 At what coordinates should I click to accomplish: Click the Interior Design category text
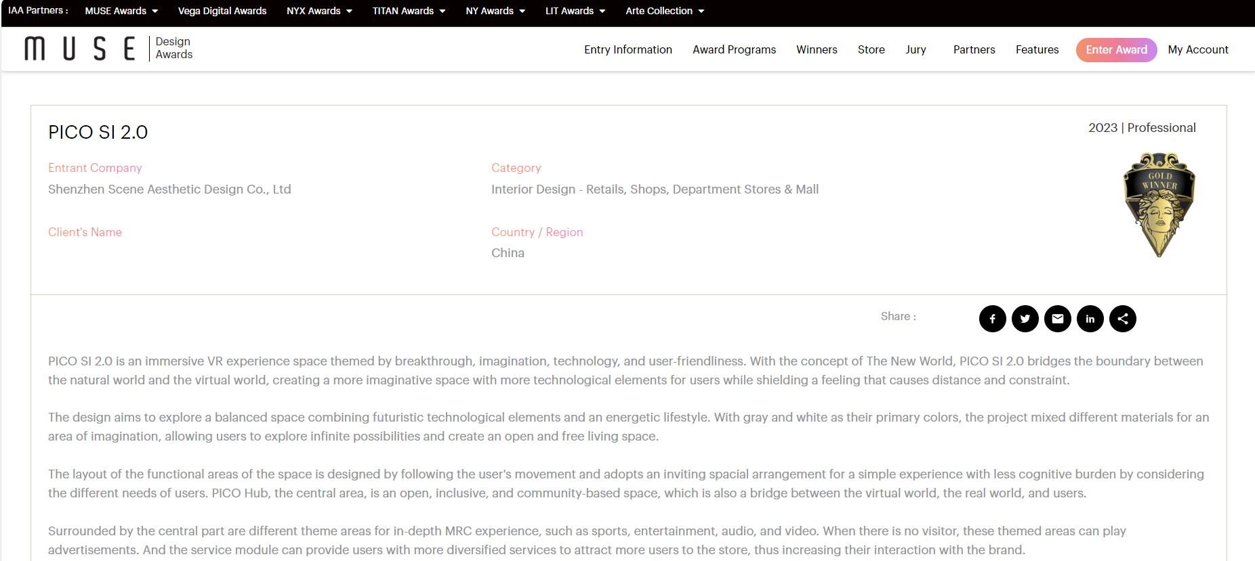[655, 189]
